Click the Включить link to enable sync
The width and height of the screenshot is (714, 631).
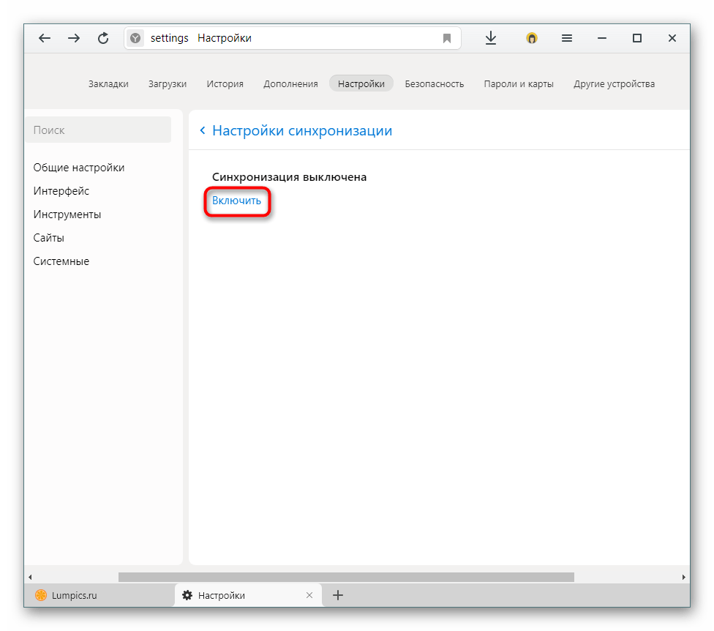coord(236,201)
